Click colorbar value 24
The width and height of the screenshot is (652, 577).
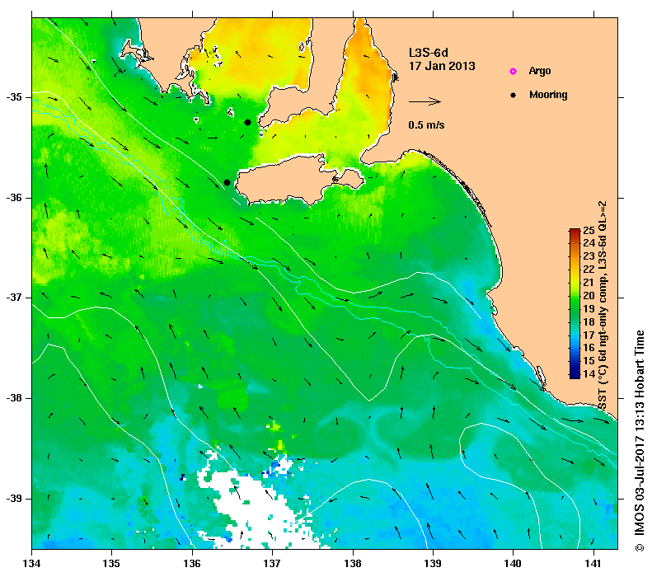(589, 243)
